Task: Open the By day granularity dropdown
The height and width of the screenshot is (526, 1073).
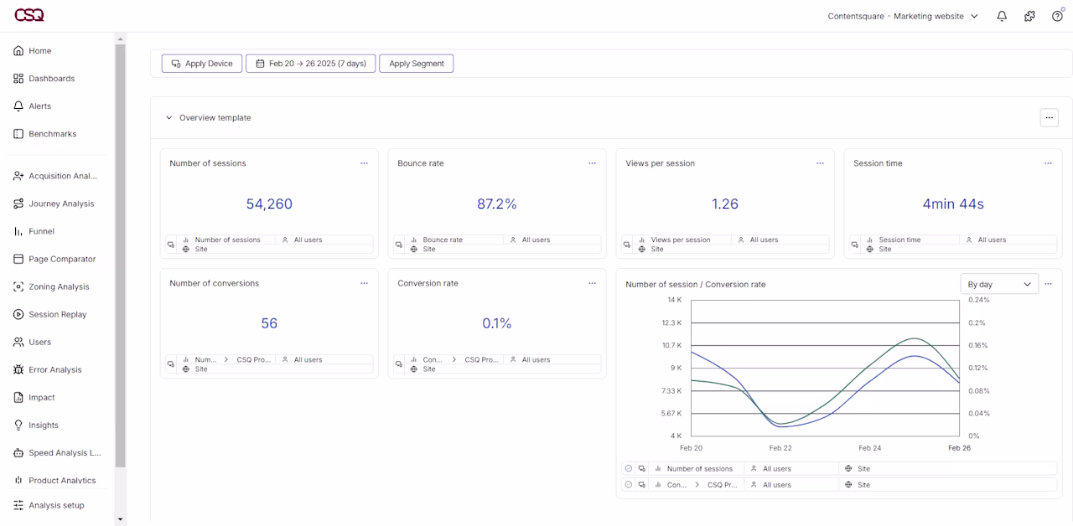Action: coord(999,284)
